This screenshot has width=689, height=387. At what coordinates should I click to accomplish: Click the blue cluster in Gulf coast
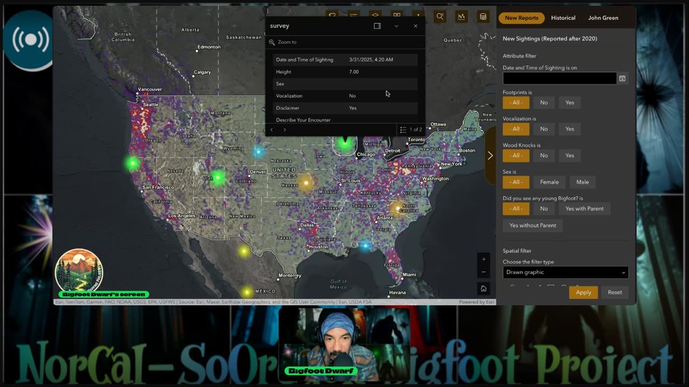365,246
